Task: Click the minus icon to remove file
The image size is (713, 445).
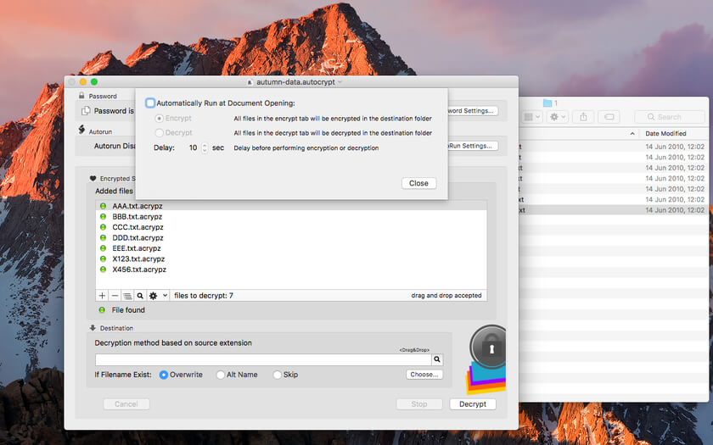Action: (115, 296)
